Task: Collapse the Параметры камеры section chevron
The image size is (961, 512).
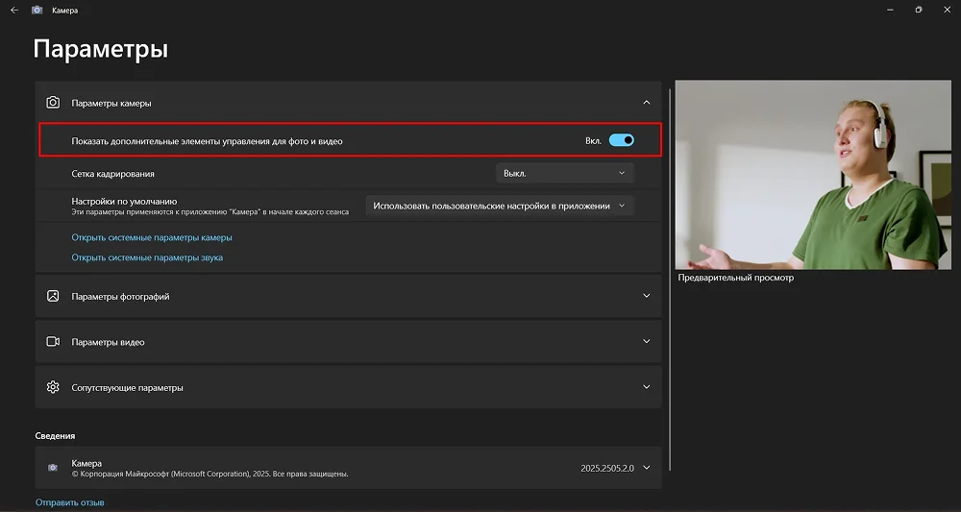Action: tap(646, 103)
